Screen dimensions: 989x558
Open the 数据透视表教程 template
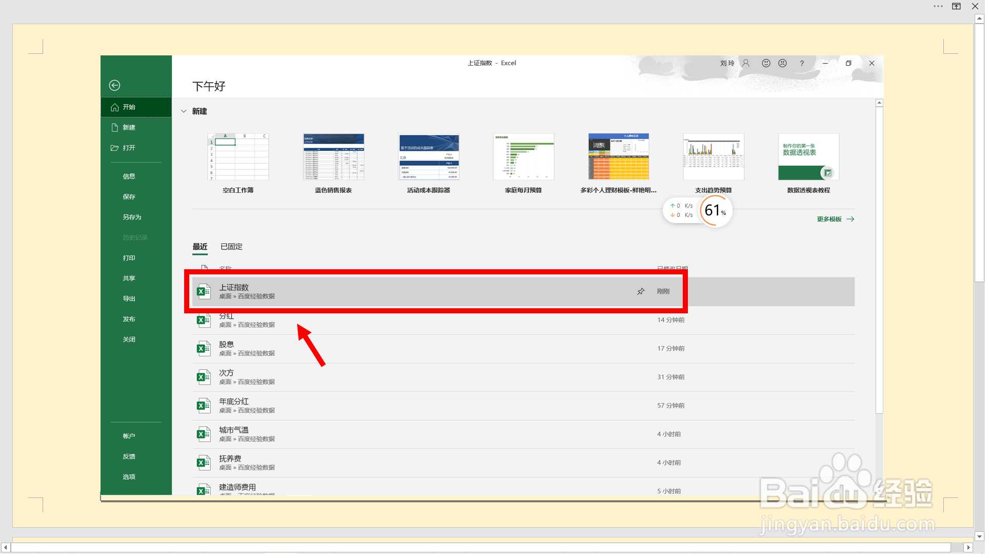[812, 165]
